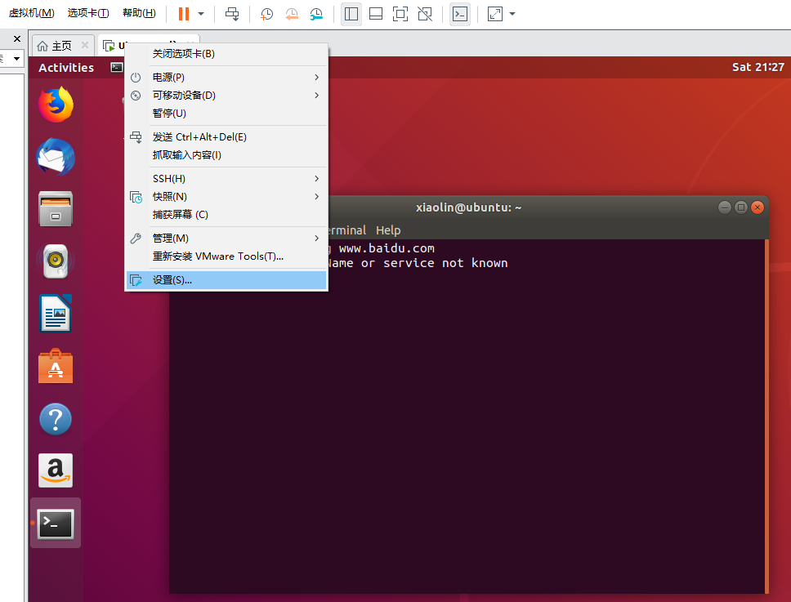Maximize the xiaolin@ubuntu terminal window
Viewport: 791px width, 602px height.
pos(740,207)
